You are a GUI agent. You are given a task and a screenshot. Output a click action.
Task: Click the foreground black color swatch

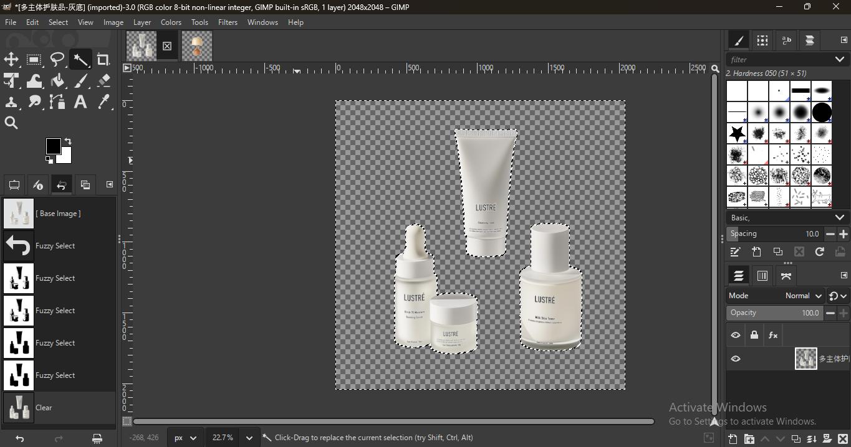[53, 146]
